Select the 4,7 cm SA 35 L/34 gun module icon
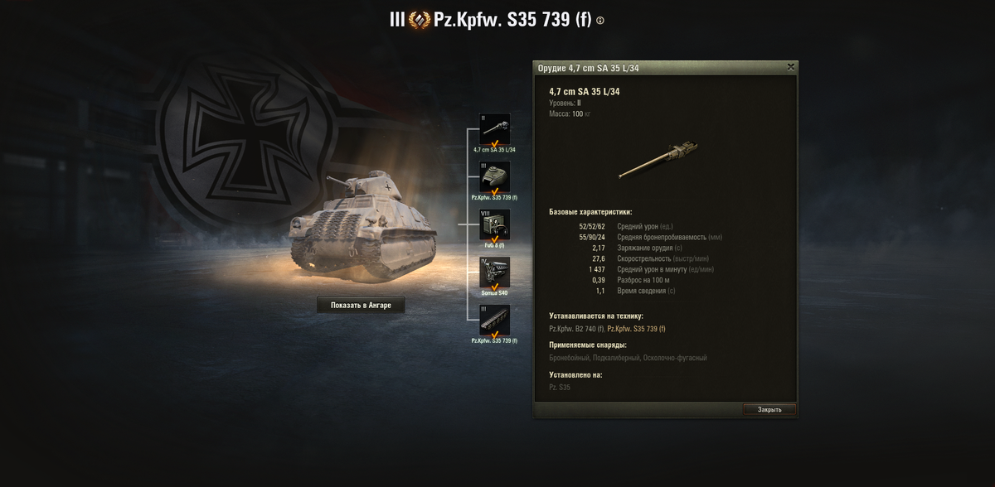The width and height of the screenshot is (995, 487). click(x=495, y=129)
